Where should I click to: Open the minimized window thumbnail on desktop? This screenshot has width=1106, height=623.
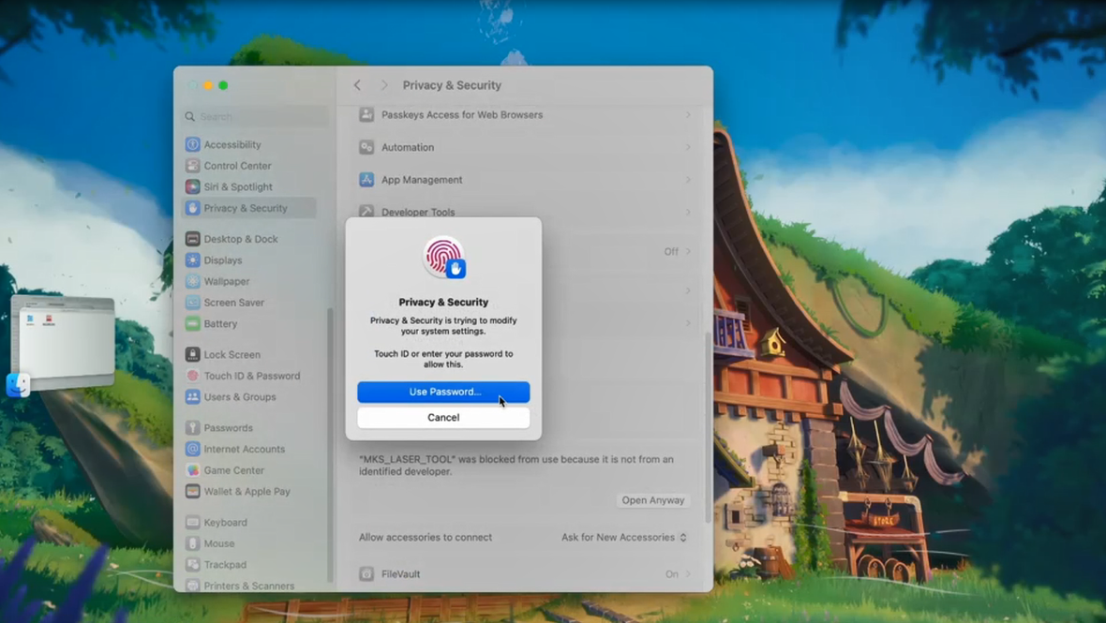(63, 343)
